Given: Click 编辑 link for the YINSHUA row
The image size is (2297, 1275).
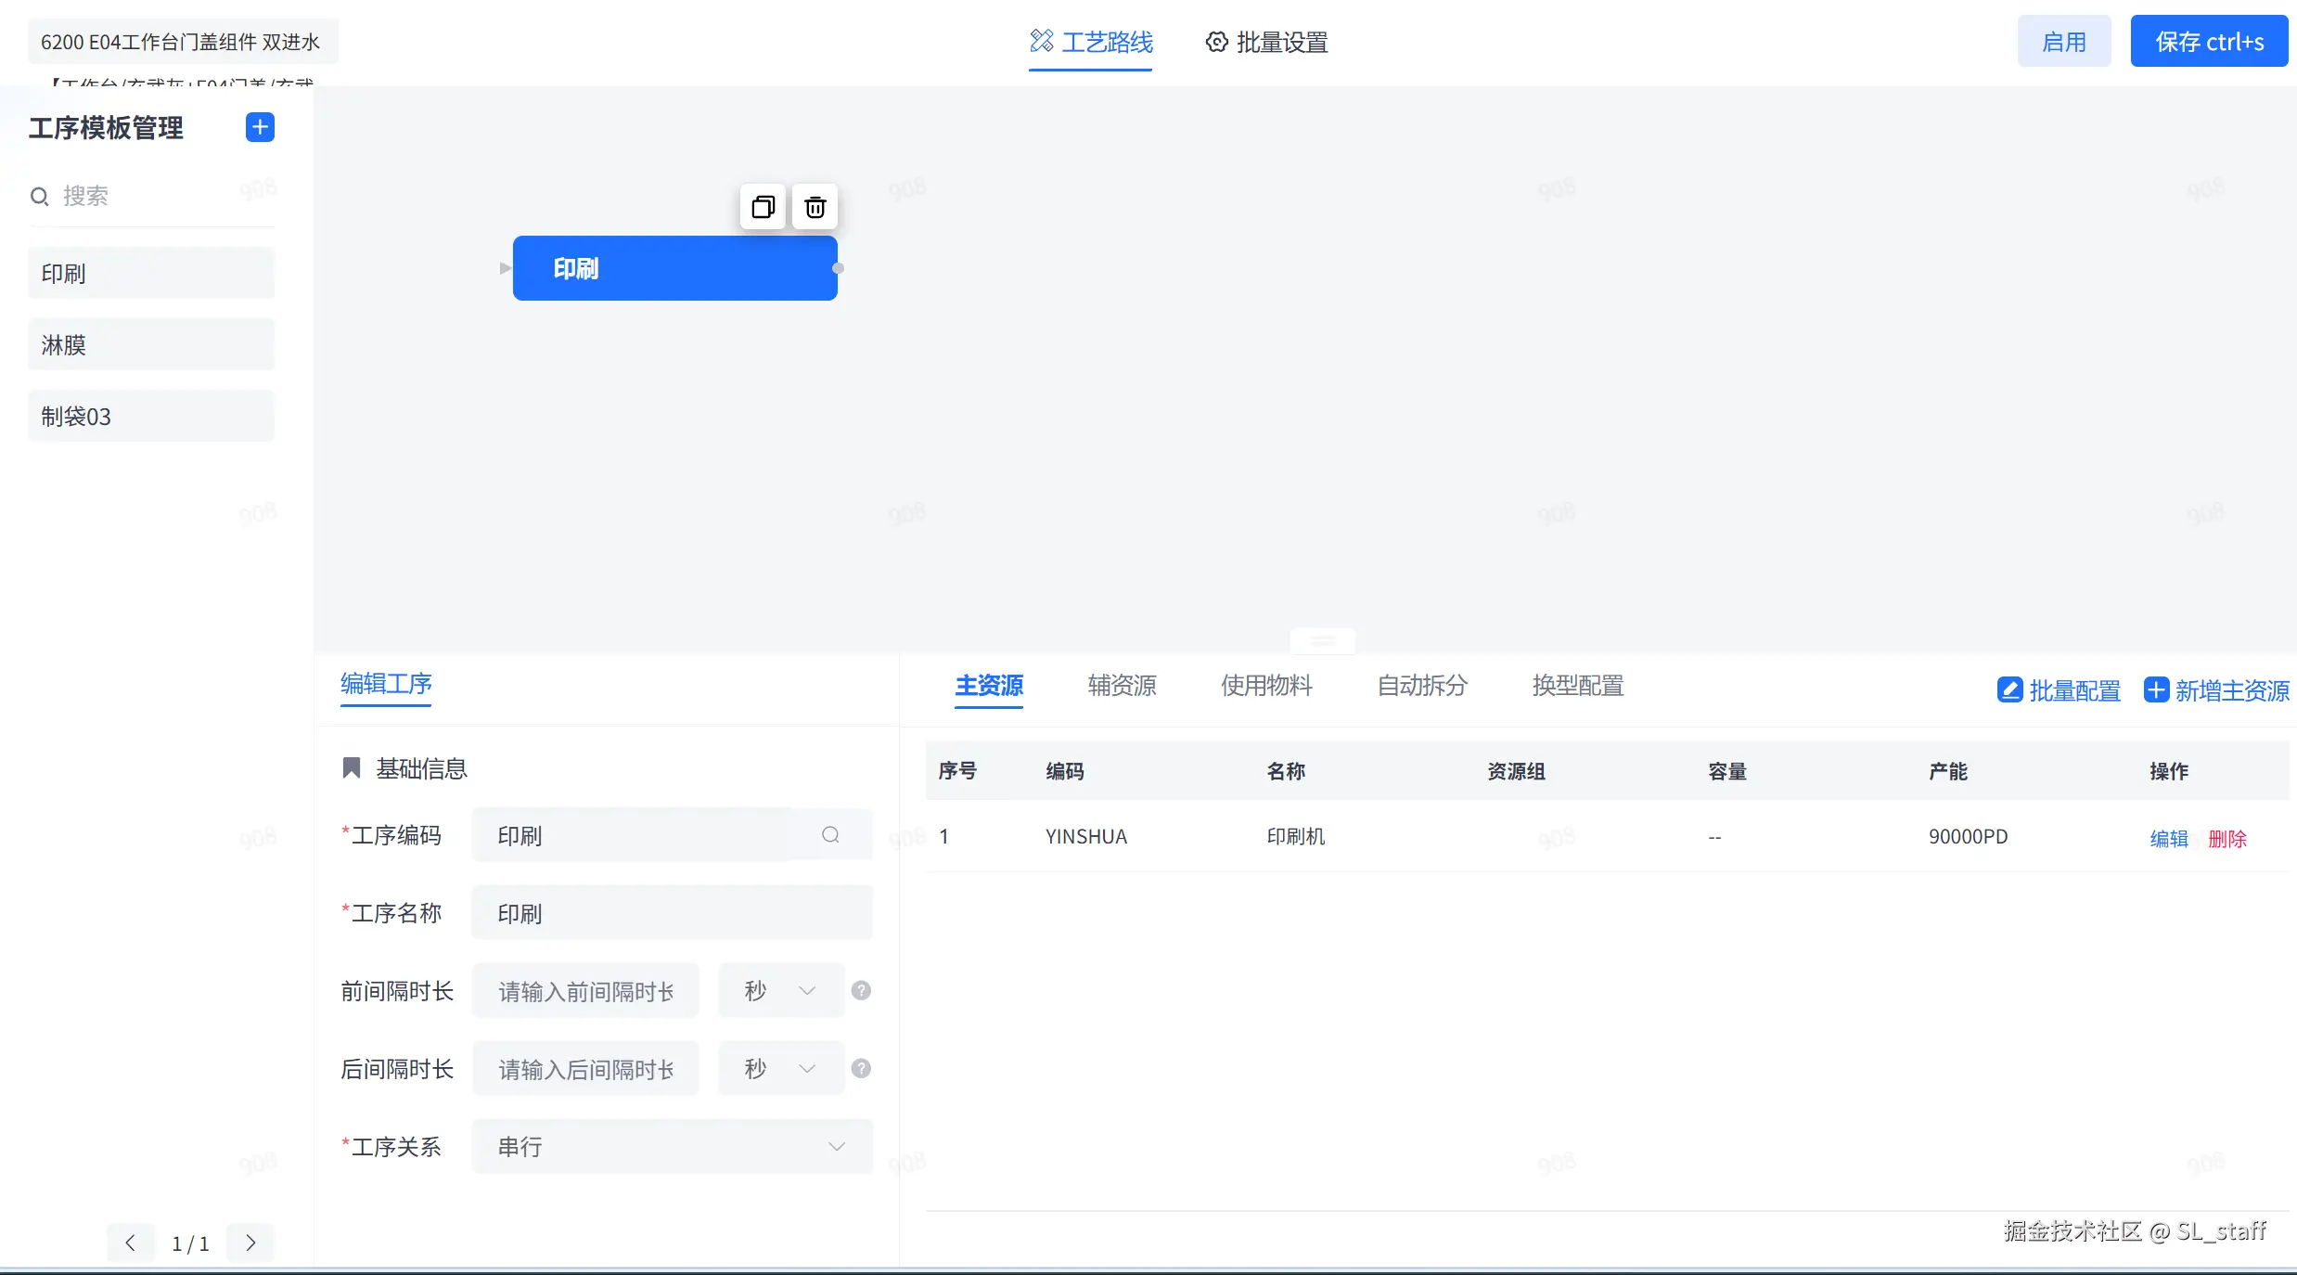Looking at the screenshot, I should [2168, 839].
